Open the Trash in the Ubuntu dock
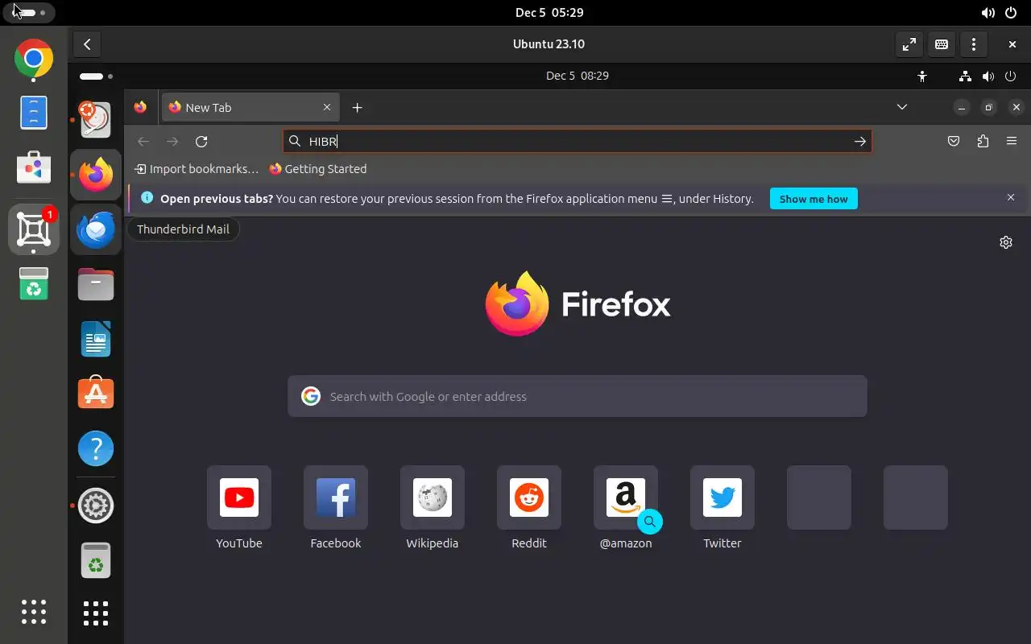 coord(96,560)
